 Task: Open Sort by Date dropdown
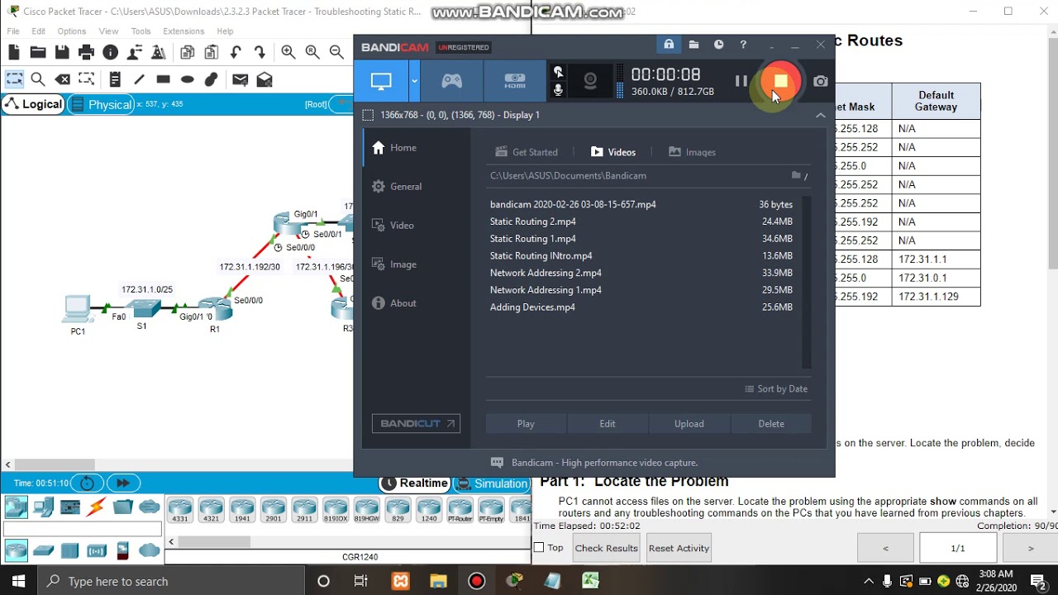click(776, 388)
